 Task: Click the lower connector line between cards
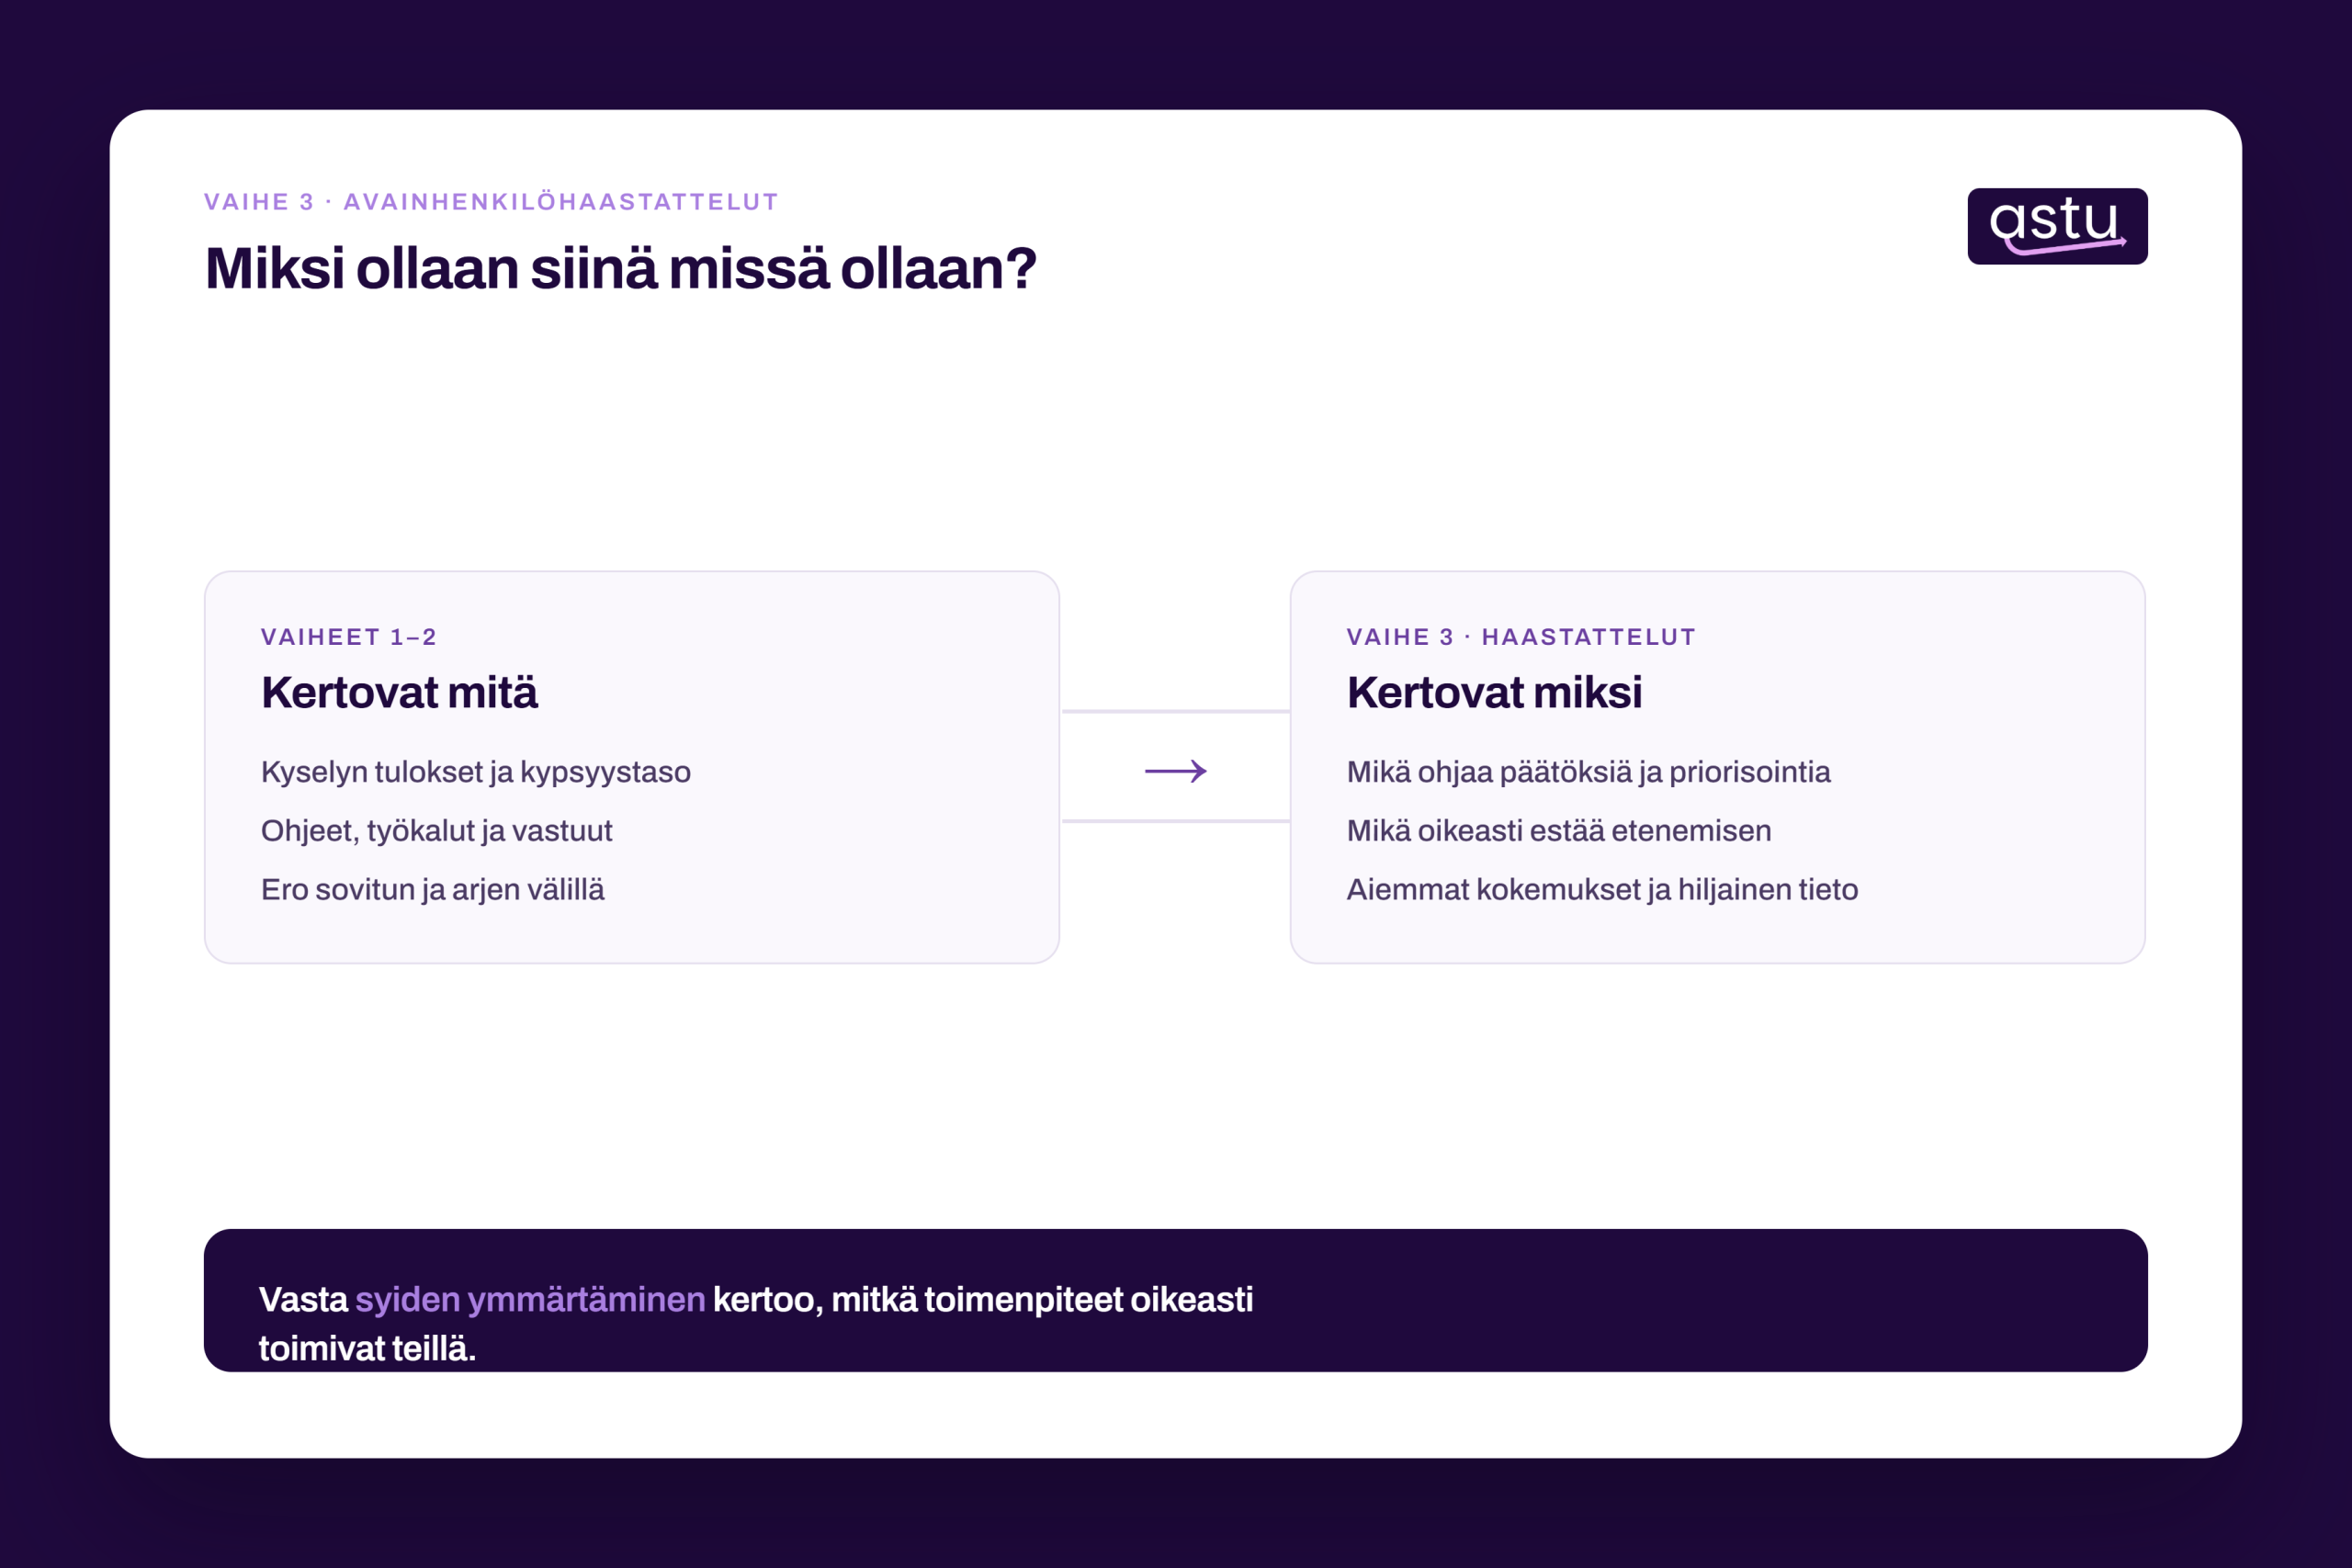1176,821
